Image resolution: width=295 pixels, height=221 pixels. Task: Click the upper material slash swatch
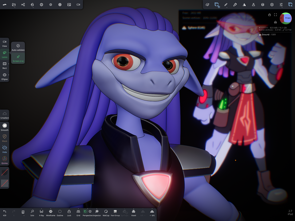coord(5,172)
